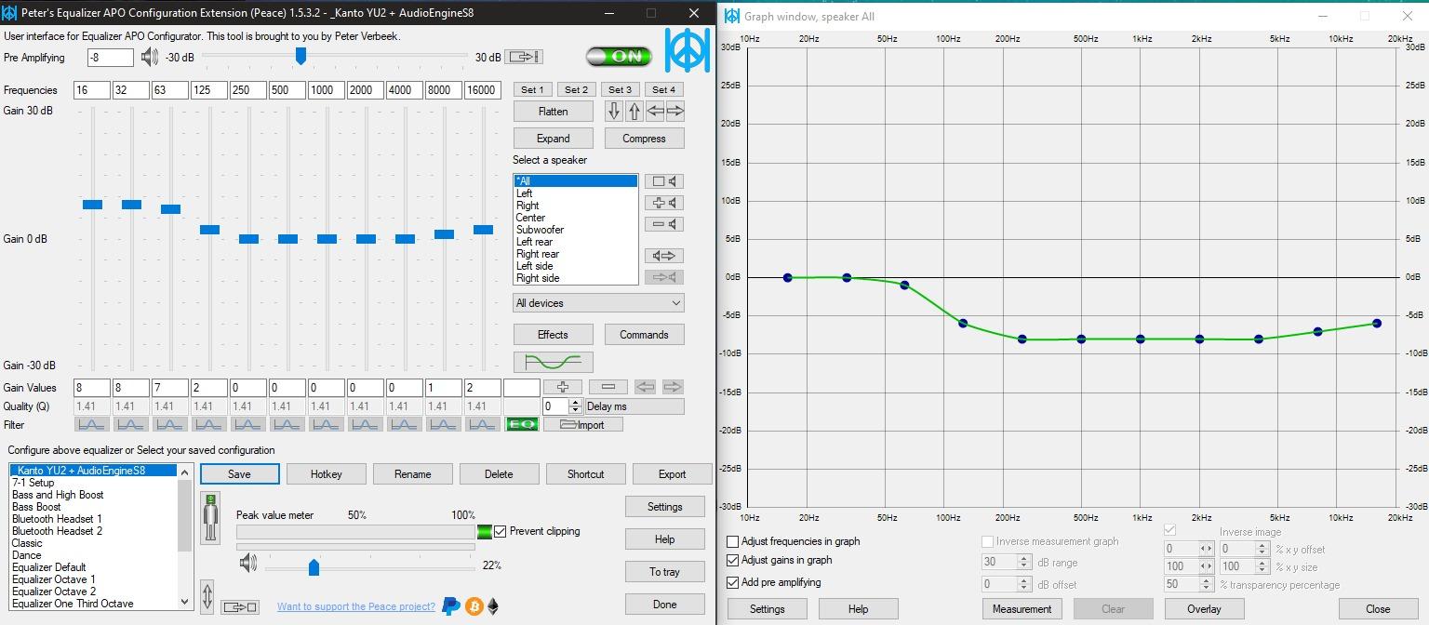Screen dimensions: 1429x625
Task: Change filter type icon for 16000 Hz band
Action: click(x=483, y=424)
